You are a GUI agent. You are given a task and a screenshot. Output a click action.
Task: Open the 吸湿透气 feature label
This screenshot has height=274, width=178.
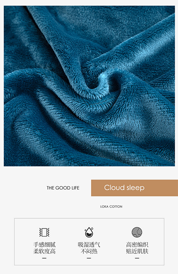pos(89,245)
